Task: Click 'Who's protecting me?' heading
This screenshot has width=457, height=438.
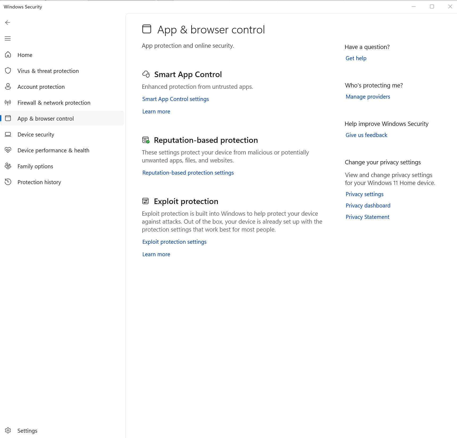Action: (374, 85)
